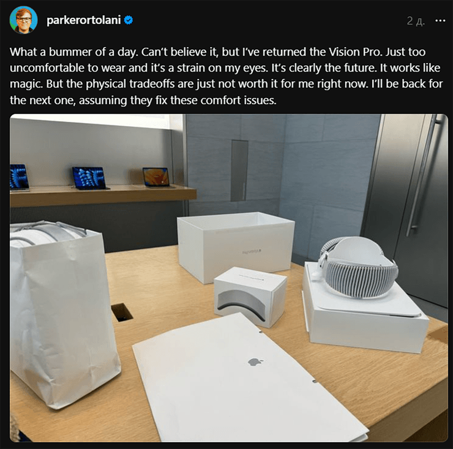Open the three-dot more options menu
The width and height of the screenshot is (453, 449).
440,21
